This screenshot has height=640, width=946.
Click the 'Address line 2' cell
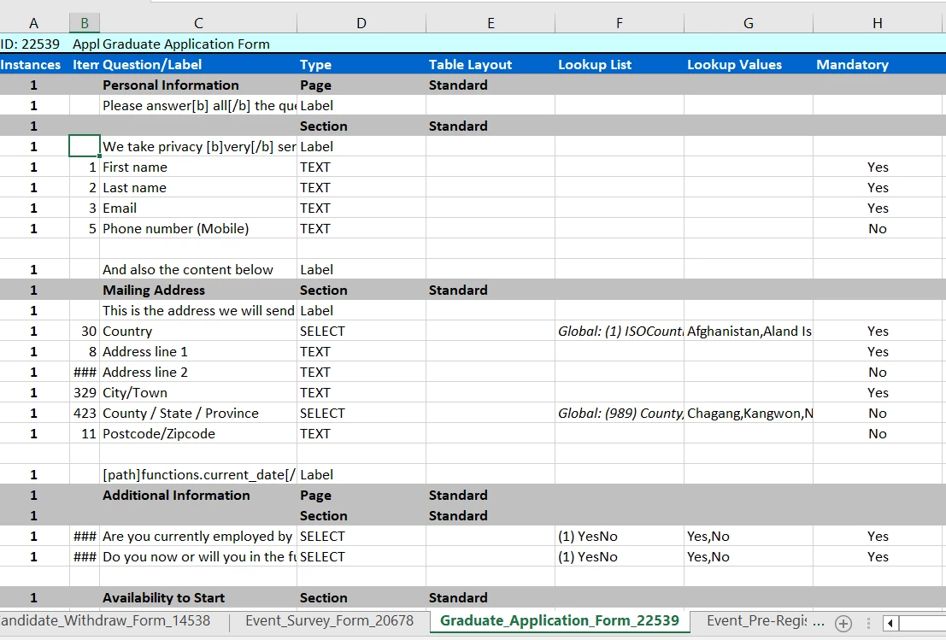coord(198,373)
